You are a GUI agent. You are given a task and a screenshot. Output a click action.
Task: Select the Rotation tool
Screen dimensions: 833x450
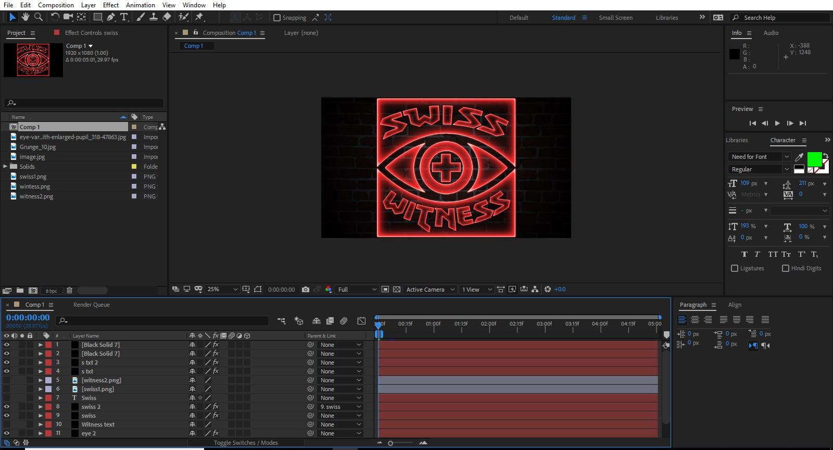[x=55, y=17]
